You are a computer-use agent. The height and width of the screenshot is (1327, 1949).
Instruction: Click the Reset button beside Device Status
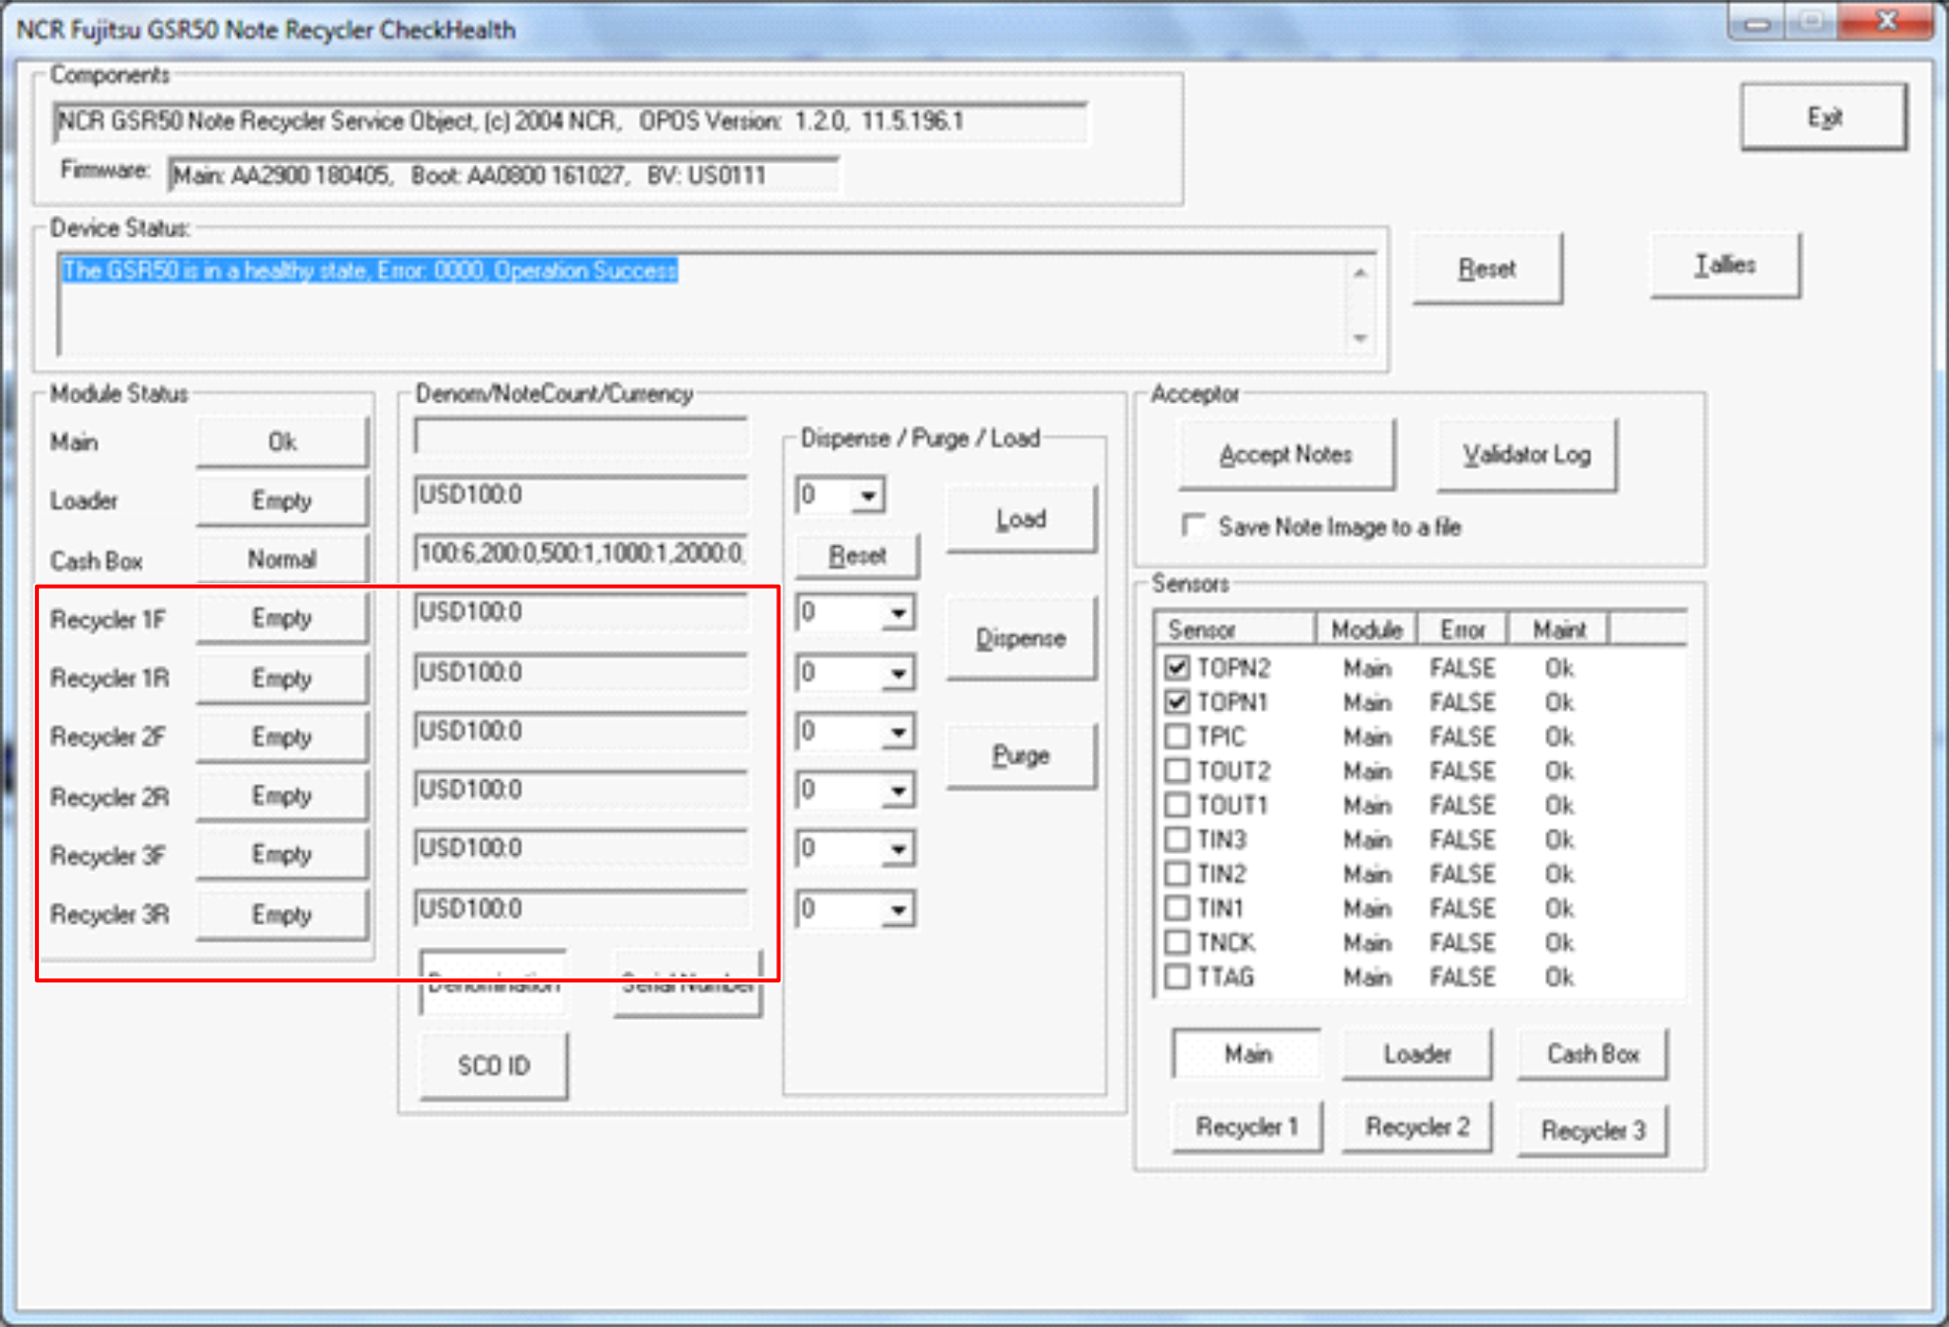point(1486,269)
